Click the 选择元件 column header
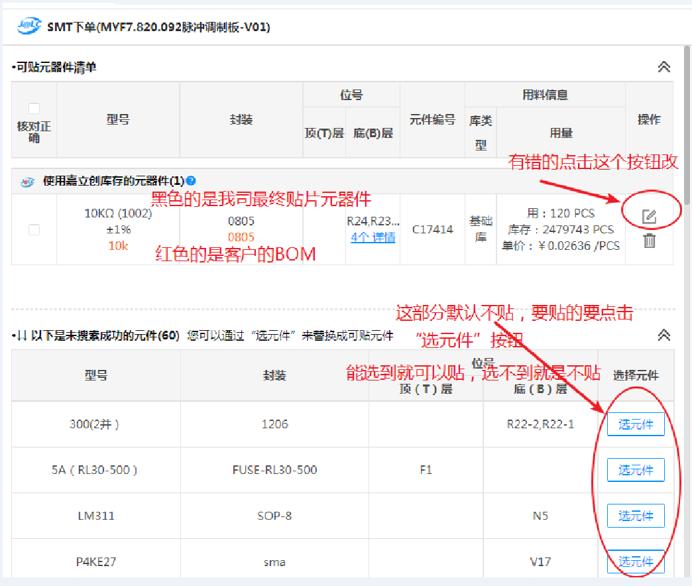The height and width of the screenshot is (586, 692). coord(635,375)
